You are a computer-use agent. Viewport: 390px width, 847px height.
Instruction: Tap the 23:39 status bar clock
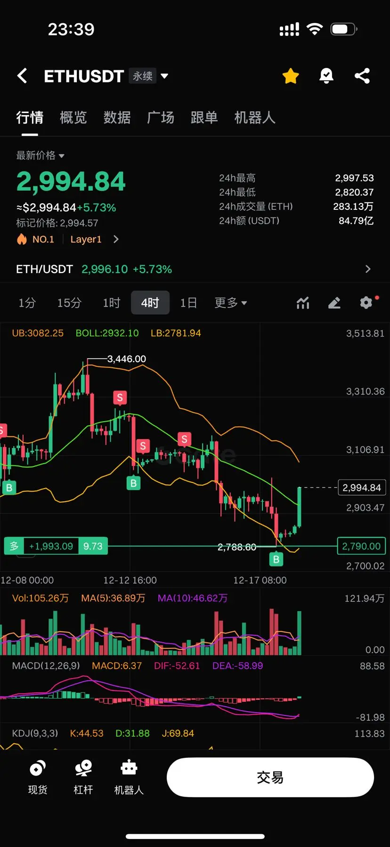coord(71,29)
